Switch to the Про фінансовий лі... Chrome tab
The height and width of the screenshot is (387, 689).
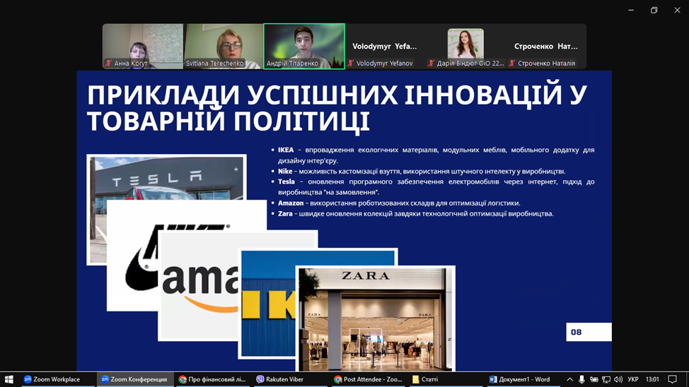click(212, 379)
